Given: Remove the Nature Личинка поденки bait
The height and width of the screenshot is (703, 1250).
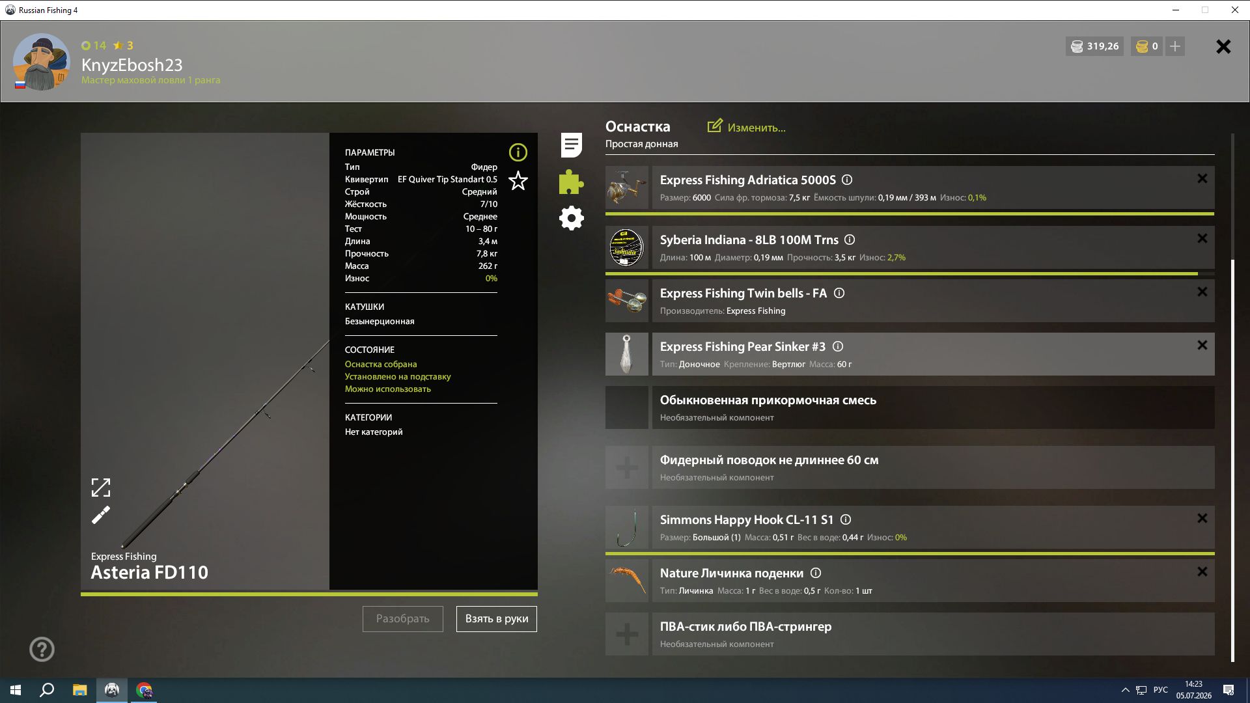Looking at the screenshot, I should [1202, 572].
